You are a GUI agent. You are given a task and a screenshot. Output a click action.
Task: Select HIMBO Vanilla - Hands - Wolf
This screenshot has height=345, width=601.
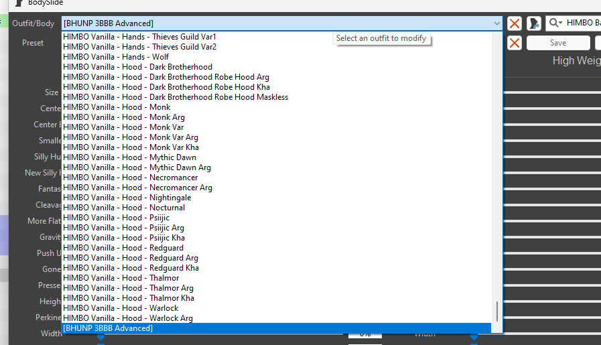click(x=276, y=57)
